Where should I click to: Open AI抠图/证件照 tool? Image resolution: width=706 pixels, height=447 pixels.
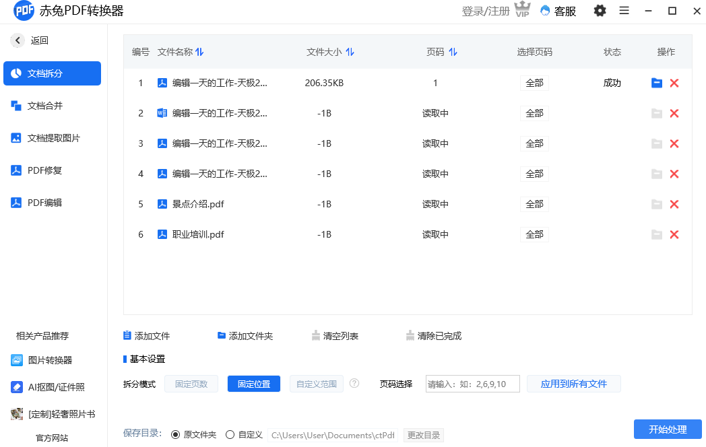(x=51, y=386)
